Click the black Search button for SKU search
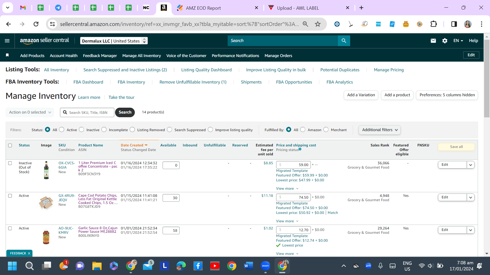The height and width of the screenshot is (275, 490). point(125,112)
